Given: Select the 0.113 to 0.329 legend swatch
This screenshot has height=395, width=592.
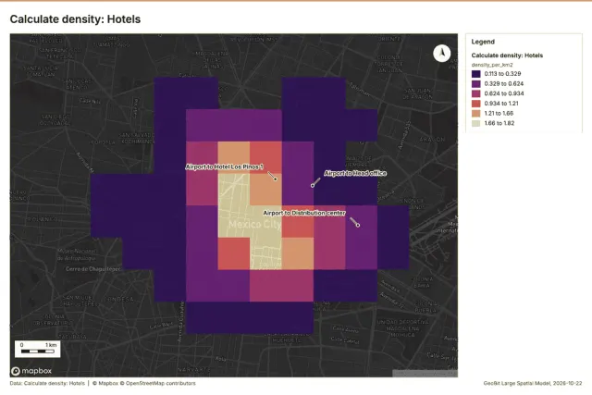Looking at the screenshot, I should click(476, 74).
